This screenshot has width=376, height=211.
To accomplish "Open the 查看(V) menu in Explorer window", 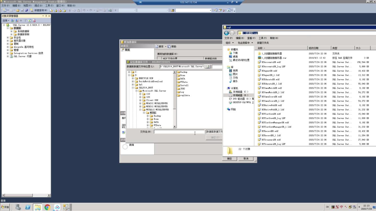I will 251,38.
